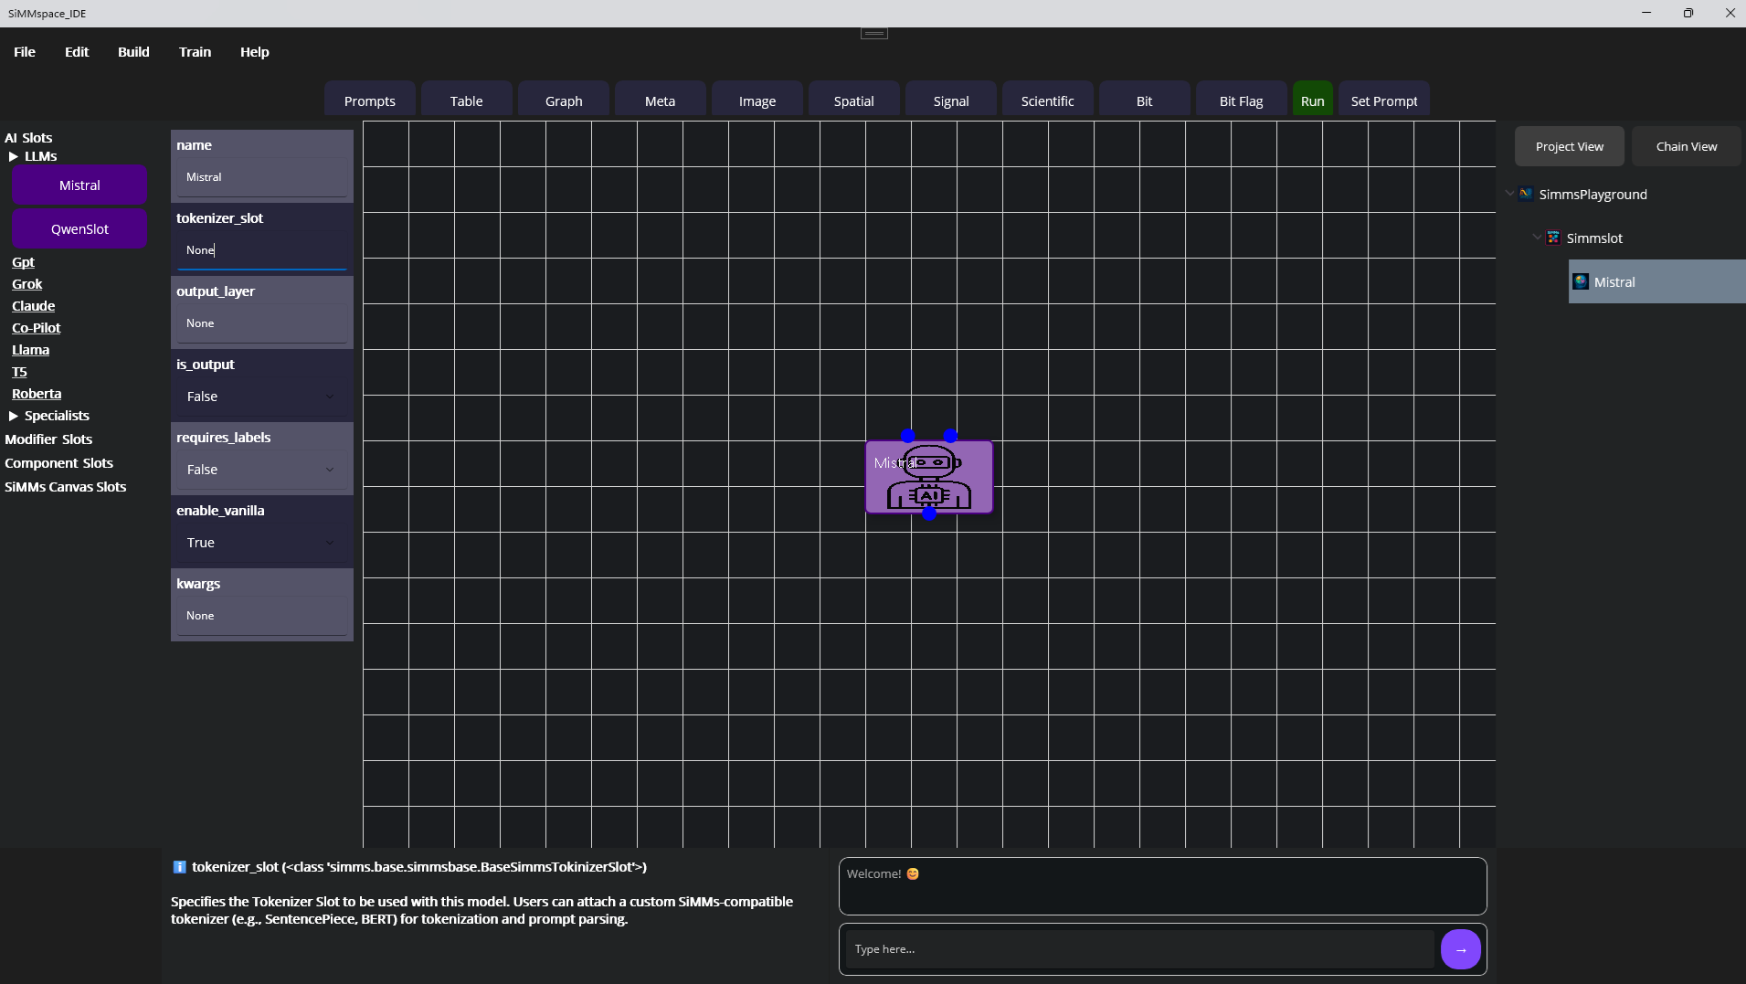1746x984 pixels.
Task: Expand the Specialists section
Action: [14, 416]
